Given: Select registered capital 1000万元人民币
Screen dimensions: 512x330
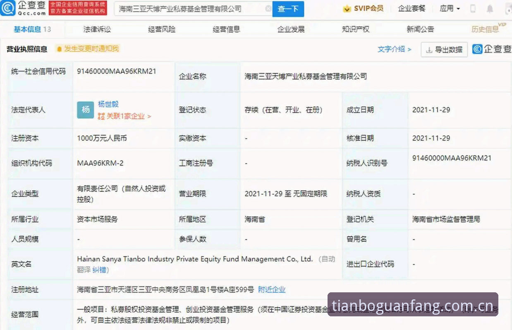Looking at the screenshot, I should click(102, 138).
